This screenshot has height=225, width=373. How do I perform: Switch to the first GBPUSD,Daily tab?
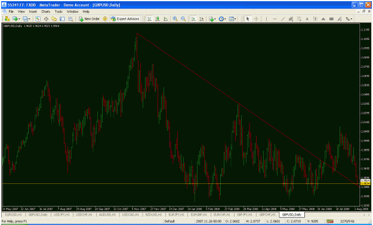pyautogui.click(x=38, y=214)
